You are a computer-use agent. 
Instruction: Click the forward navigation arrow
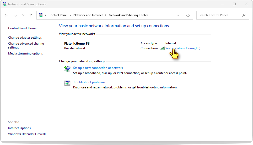(15, 15)
